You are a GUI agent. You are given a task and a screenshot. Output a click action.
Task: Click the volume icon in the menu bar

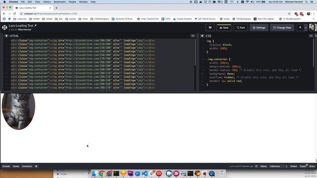click(x=252, y=2)
